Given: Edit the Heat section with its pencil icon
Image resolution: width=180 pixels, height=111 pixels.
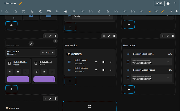Looking at the screenshot, I should [x=50, y=36].
